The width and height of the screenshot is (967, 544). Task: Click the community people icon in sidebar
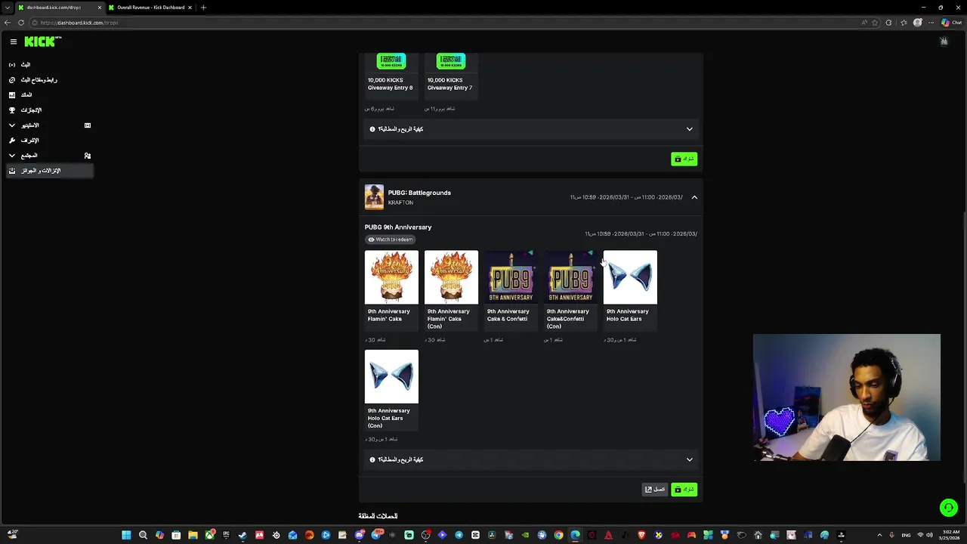(88, 156)
